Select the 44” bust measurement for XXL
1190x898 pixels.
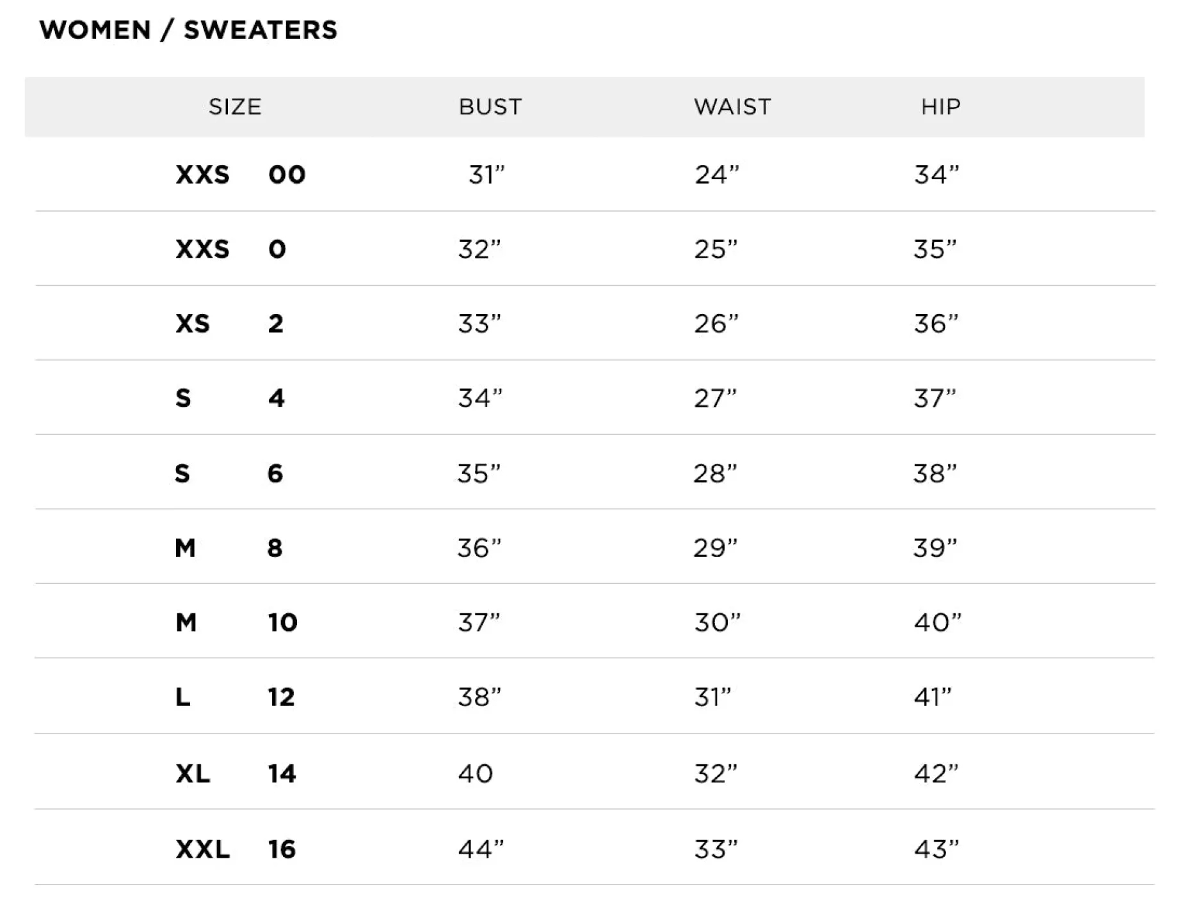[481, 849]
